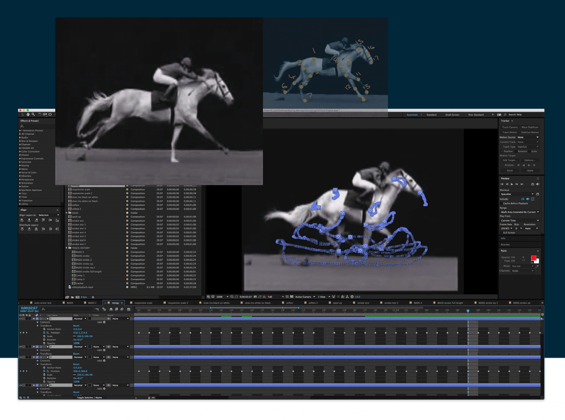Click align top edges icon

[43, 220]
